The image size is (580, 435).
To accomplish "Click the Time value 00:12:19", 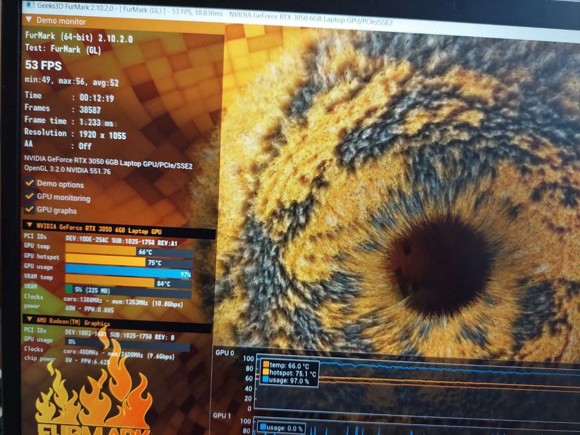I will pos(97,98).
